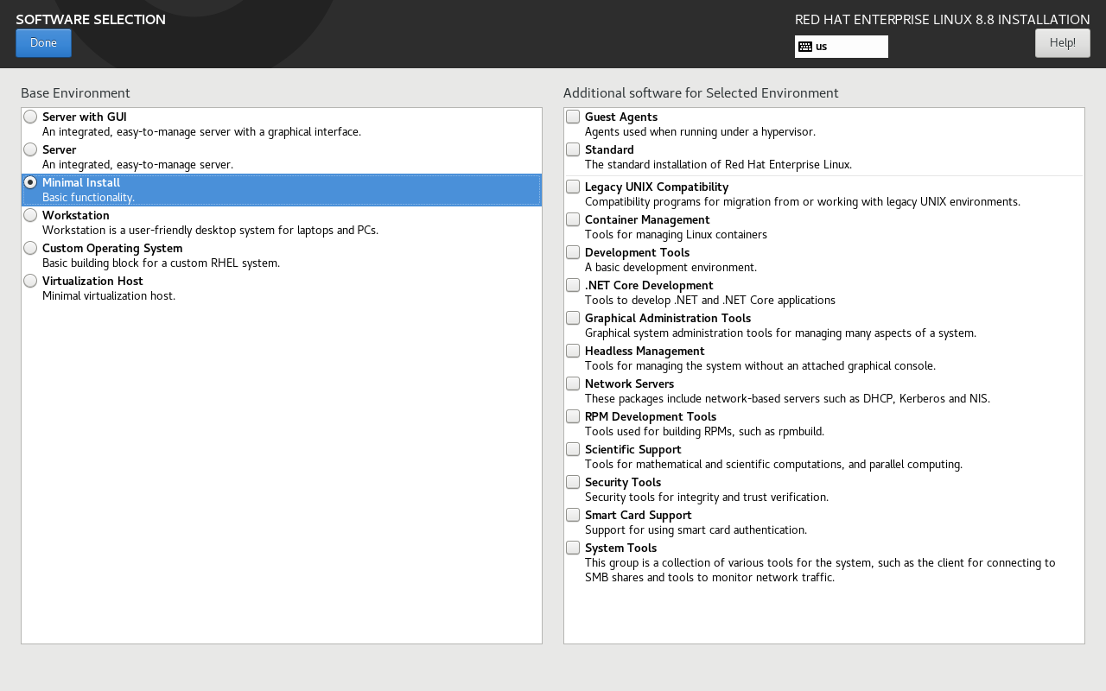Open the us keyboard layout field
The width and height of the screenshot is (1106, 691).
click(842, 47)
